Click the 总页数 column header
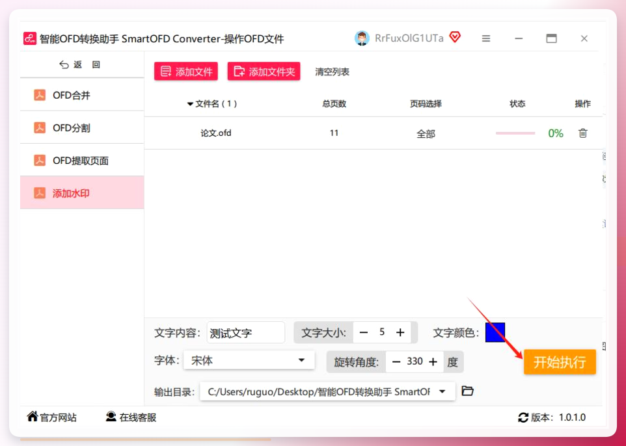The image size is (626, 446). pyautogui.click(x=334, y=104)
